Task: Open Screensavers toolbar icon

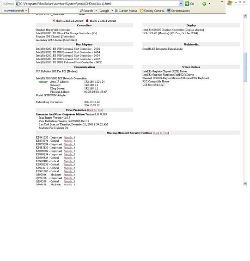Action: point(169,11)
